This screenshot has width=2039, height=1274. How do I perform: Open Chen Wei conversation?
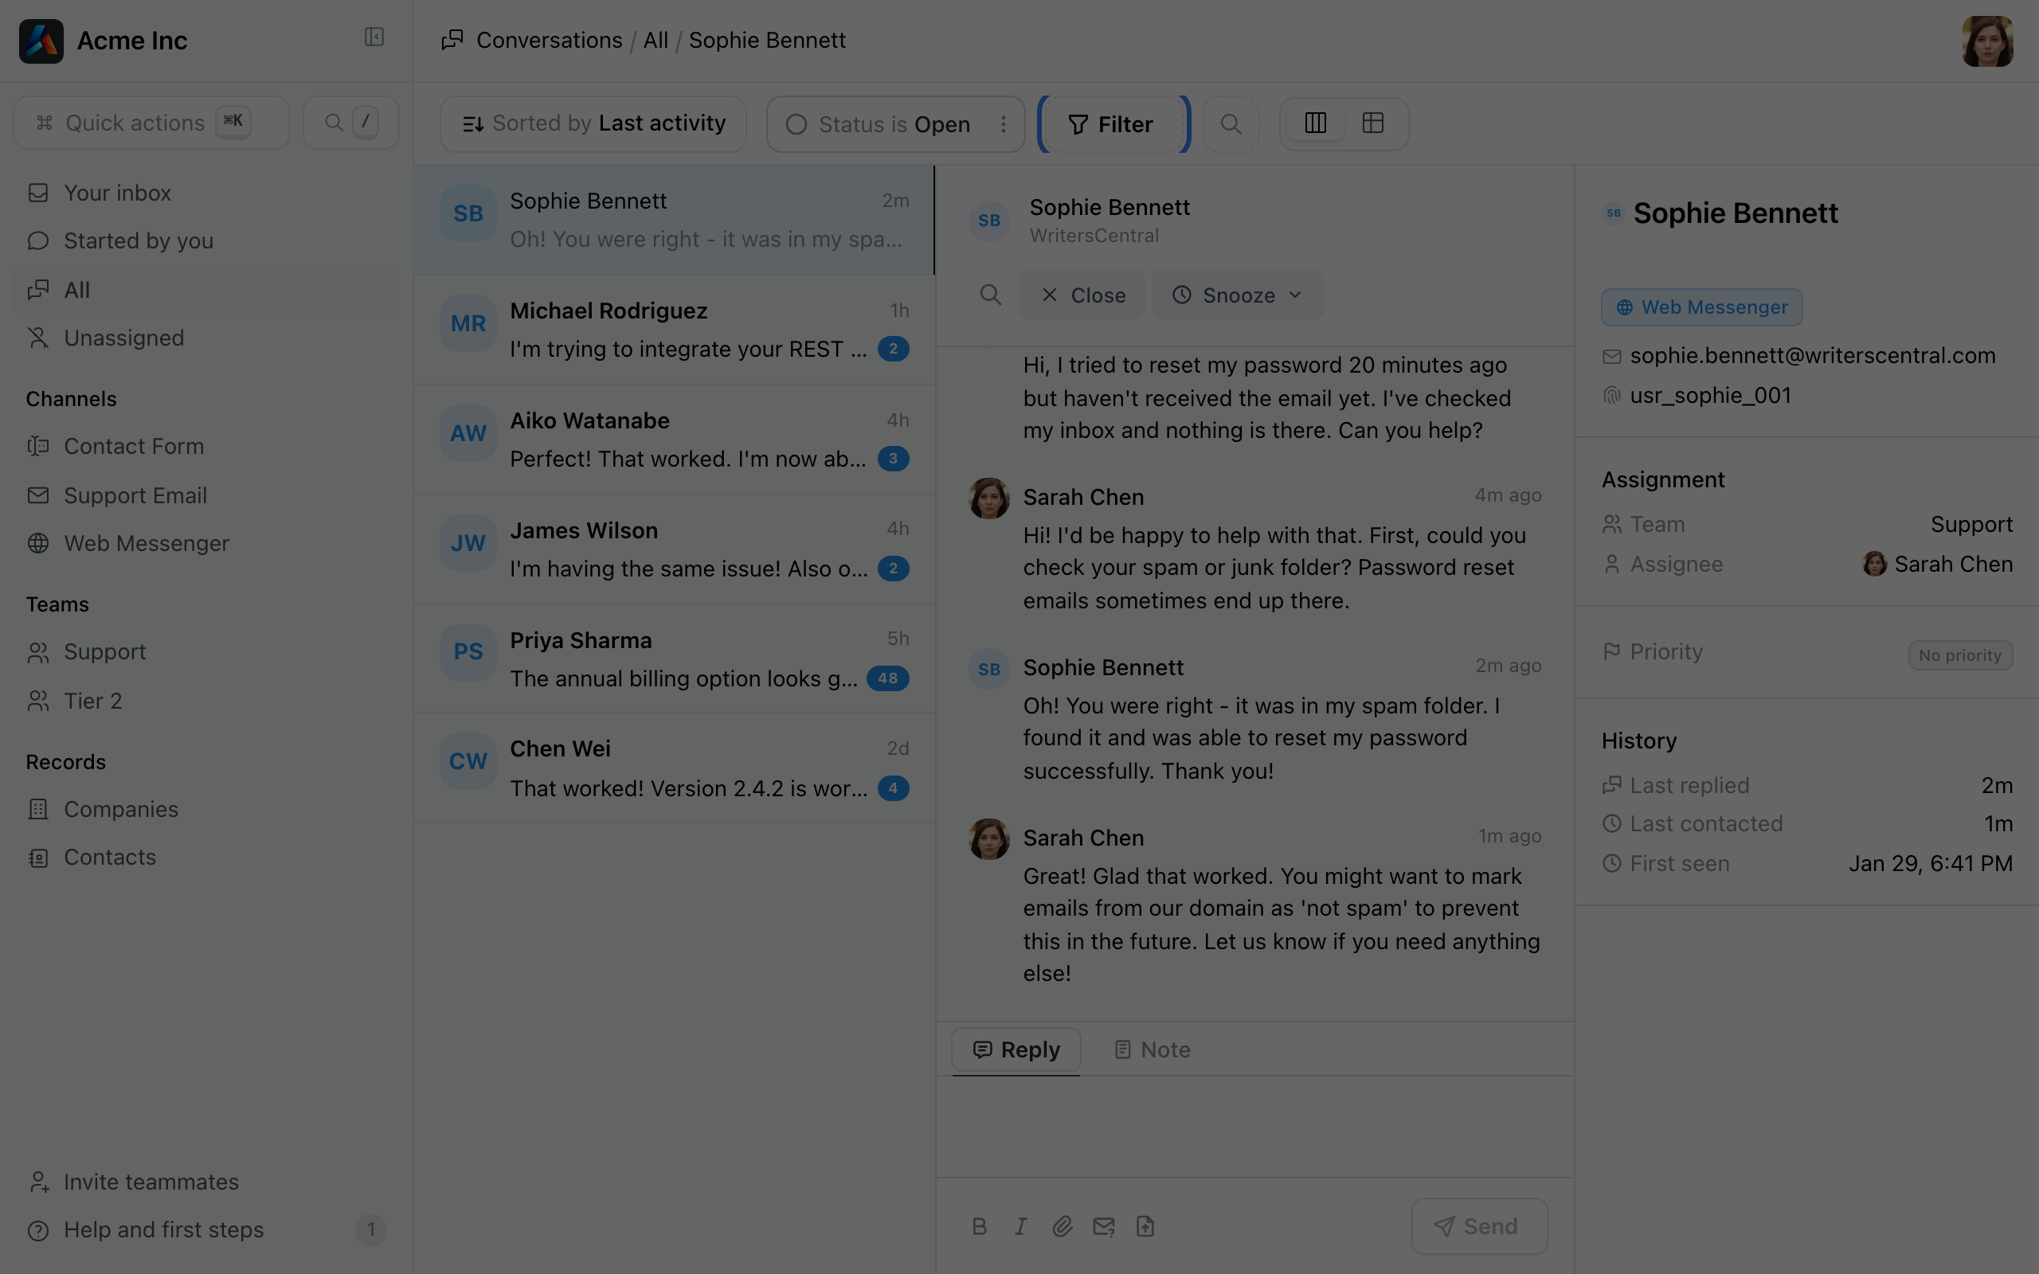click(x=674, y=768)
